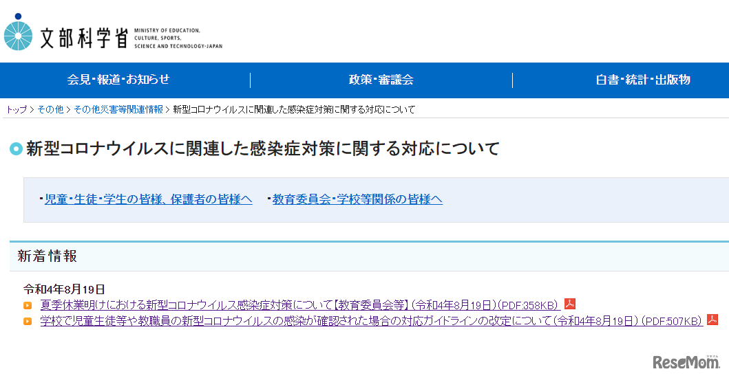Go to その他災害等関連情報 breadcrumb link
The height and width of the screenshot is (378, 729).
pos(118,109)
